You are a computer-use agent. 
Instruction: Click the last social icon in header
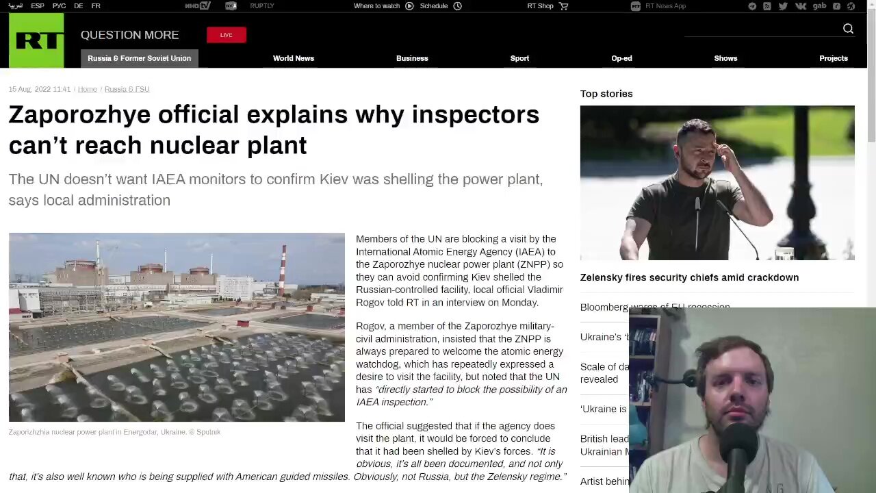point(851,6)
